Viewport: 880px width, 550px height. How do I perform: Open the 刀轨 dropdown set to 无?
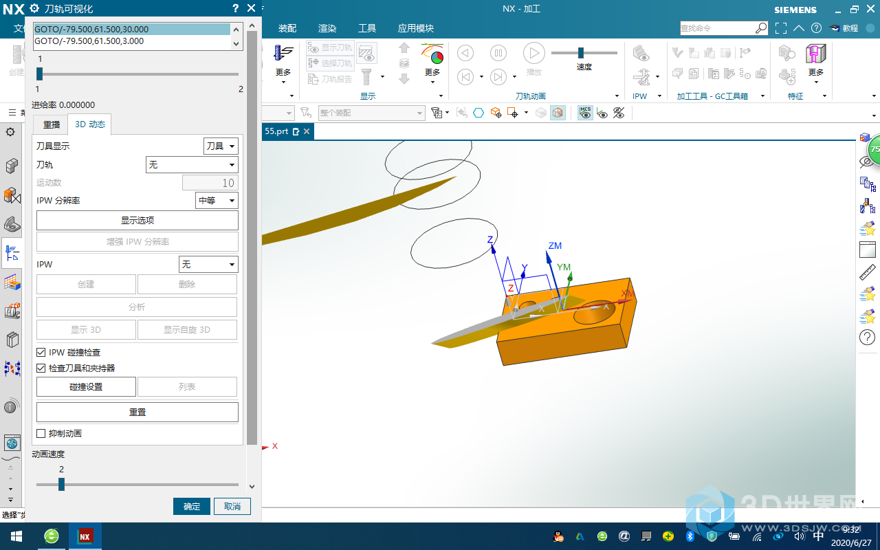pos(192,165)
